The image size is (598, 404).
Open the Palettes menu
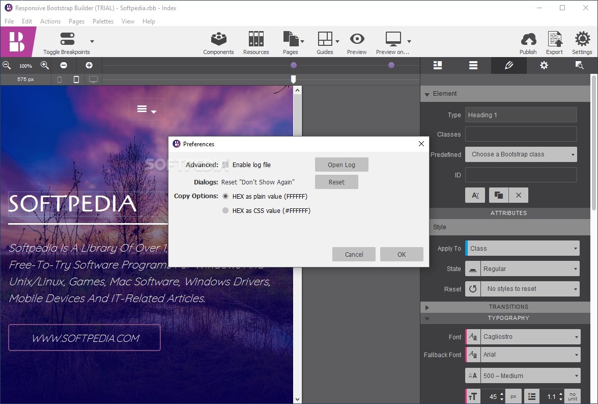[x=103, y=21]
